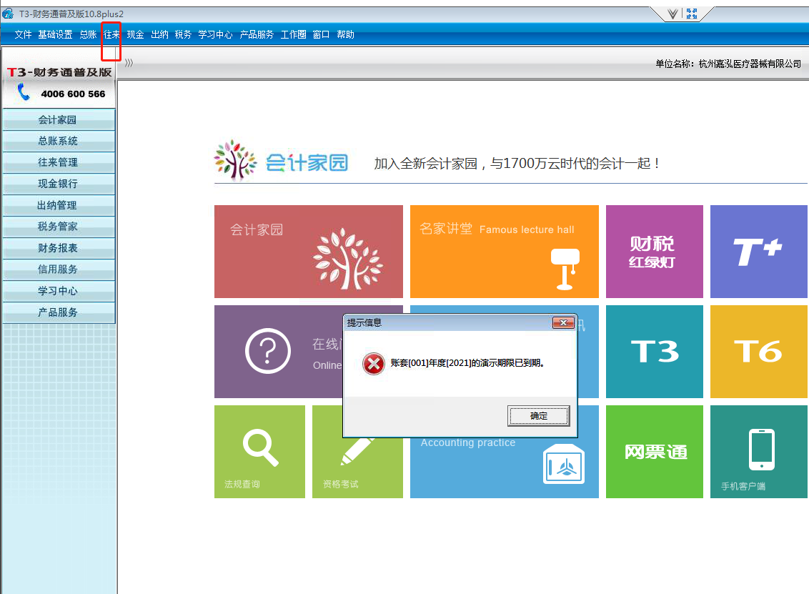809x594 pixels.
Task: Open the green 网票通 tile
Action: pyautogui.click(x=655, y=452)
